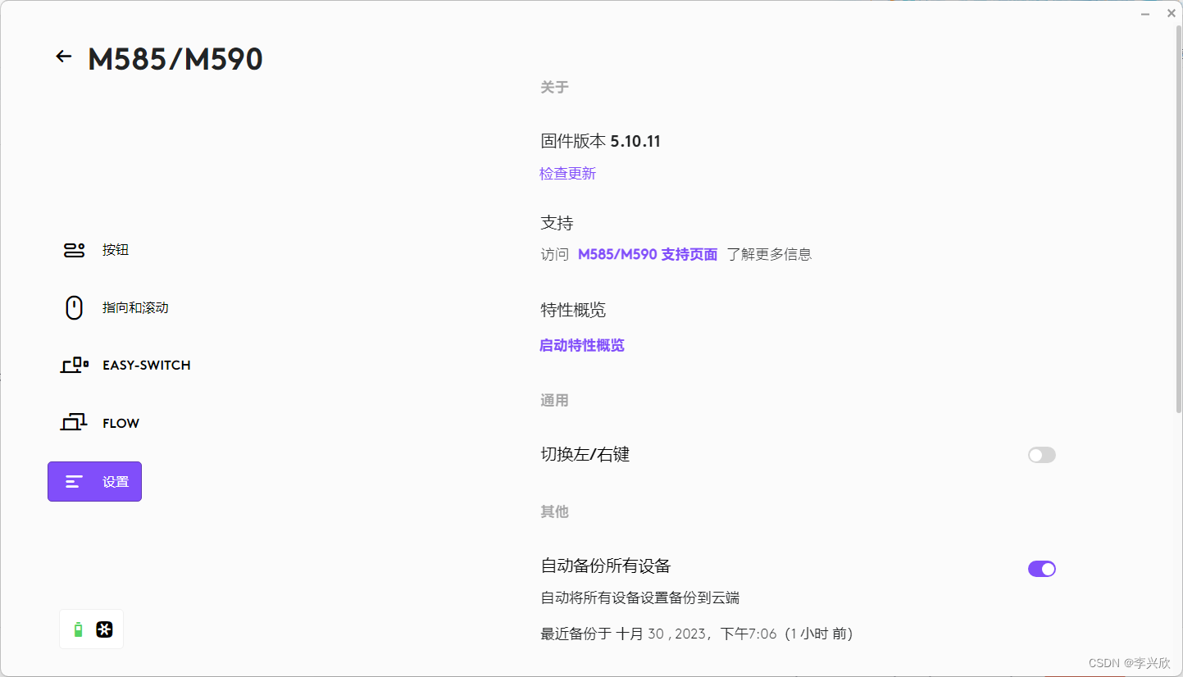Click the 关于 section heading
This screenshot has width=1183, height=677.
(x=554, y=87)
